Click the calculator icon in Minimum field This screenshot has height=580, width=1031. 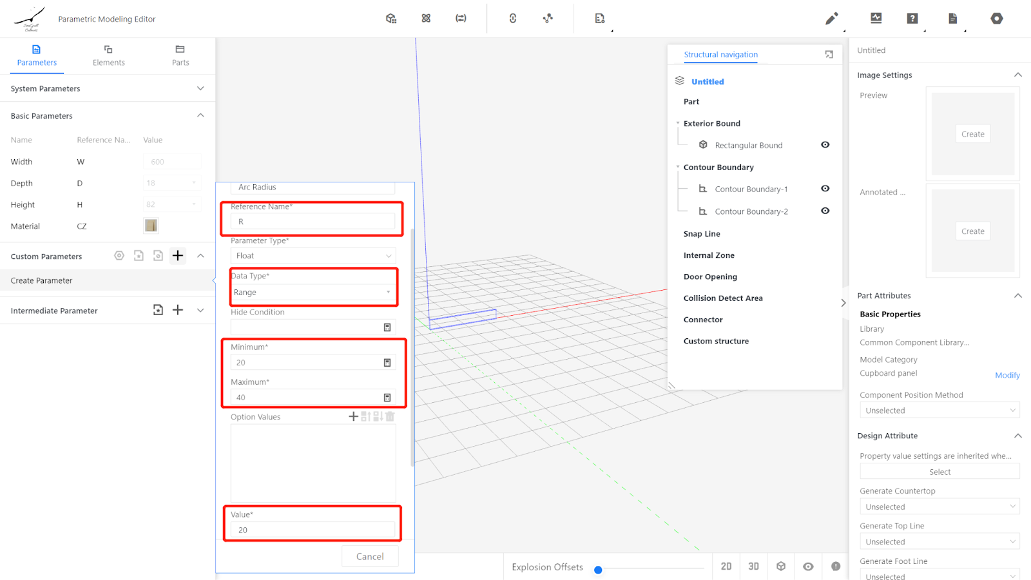click(x=387, y=363)
